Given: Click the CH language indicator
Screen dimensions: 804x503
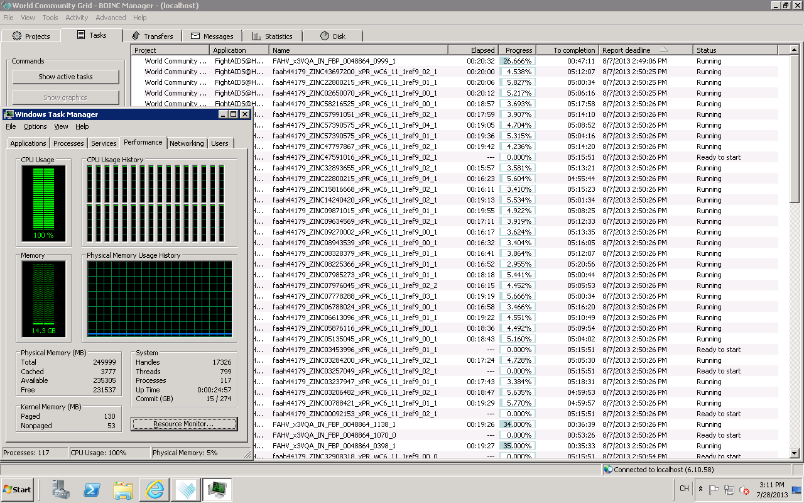Looking at the screenshot, I should point(684,489).
